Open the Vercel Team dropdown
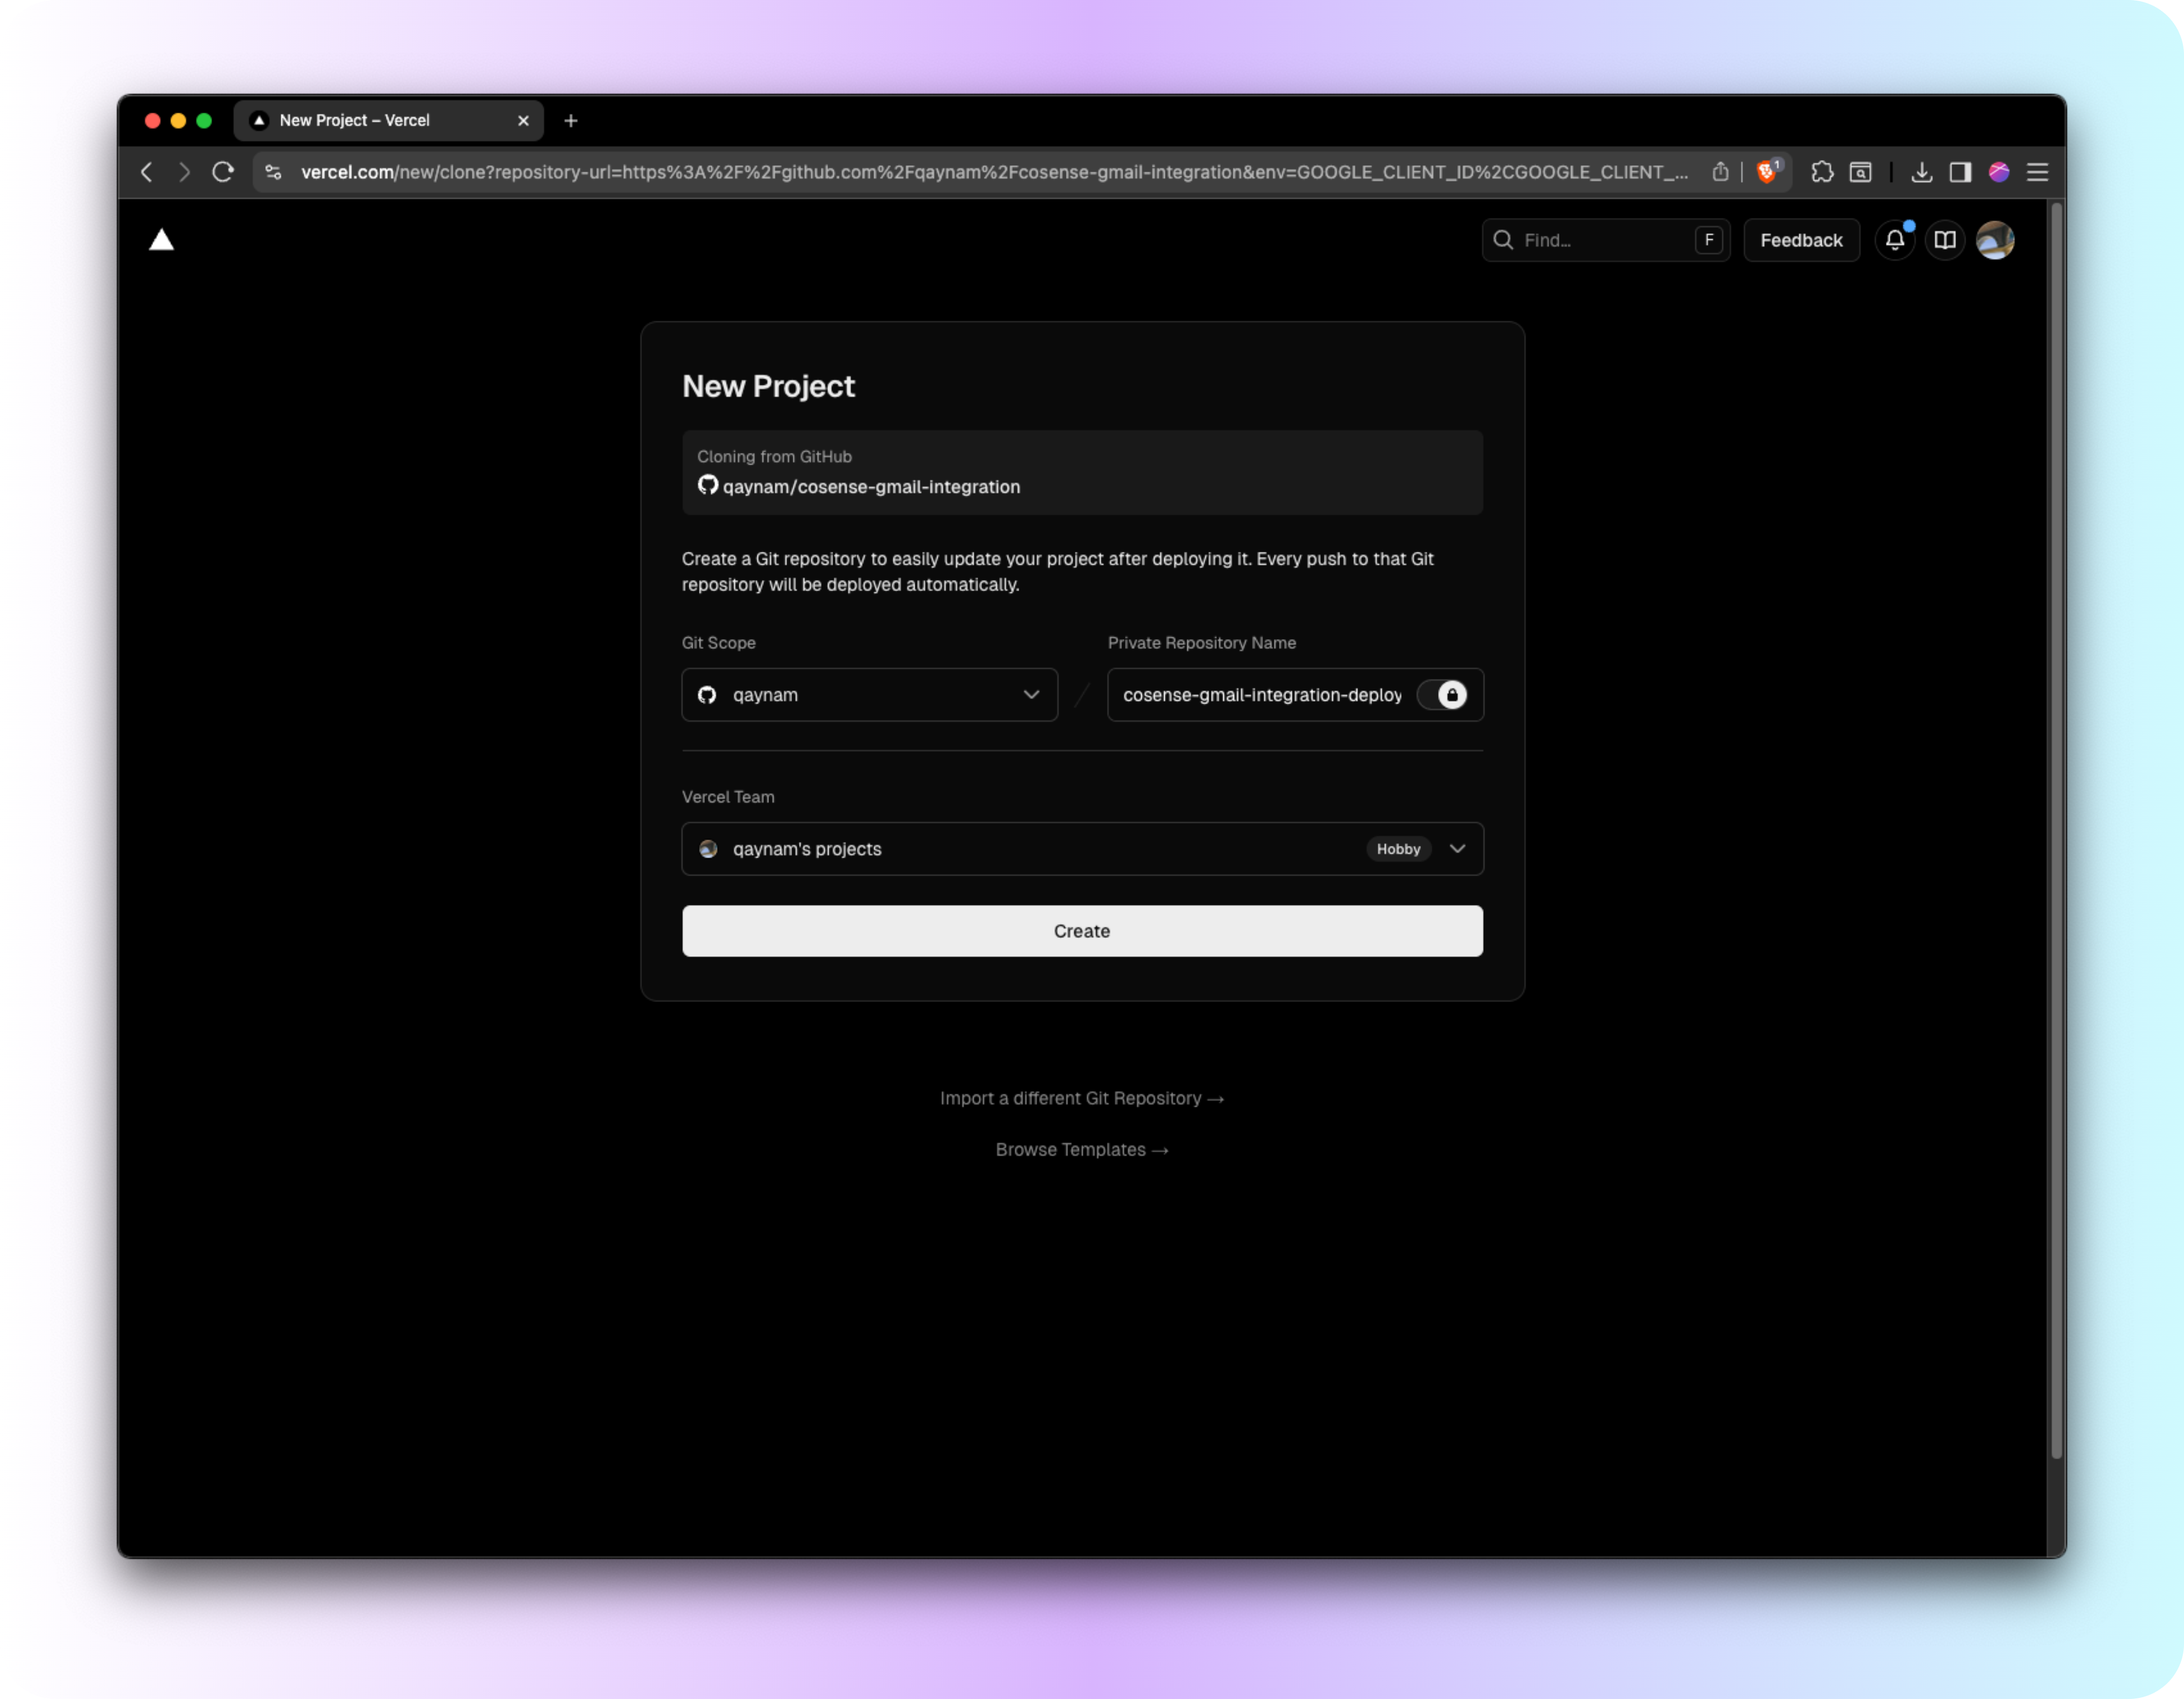The height and width of the screenshot is (1699, 2184). (x=1082, y=849)
